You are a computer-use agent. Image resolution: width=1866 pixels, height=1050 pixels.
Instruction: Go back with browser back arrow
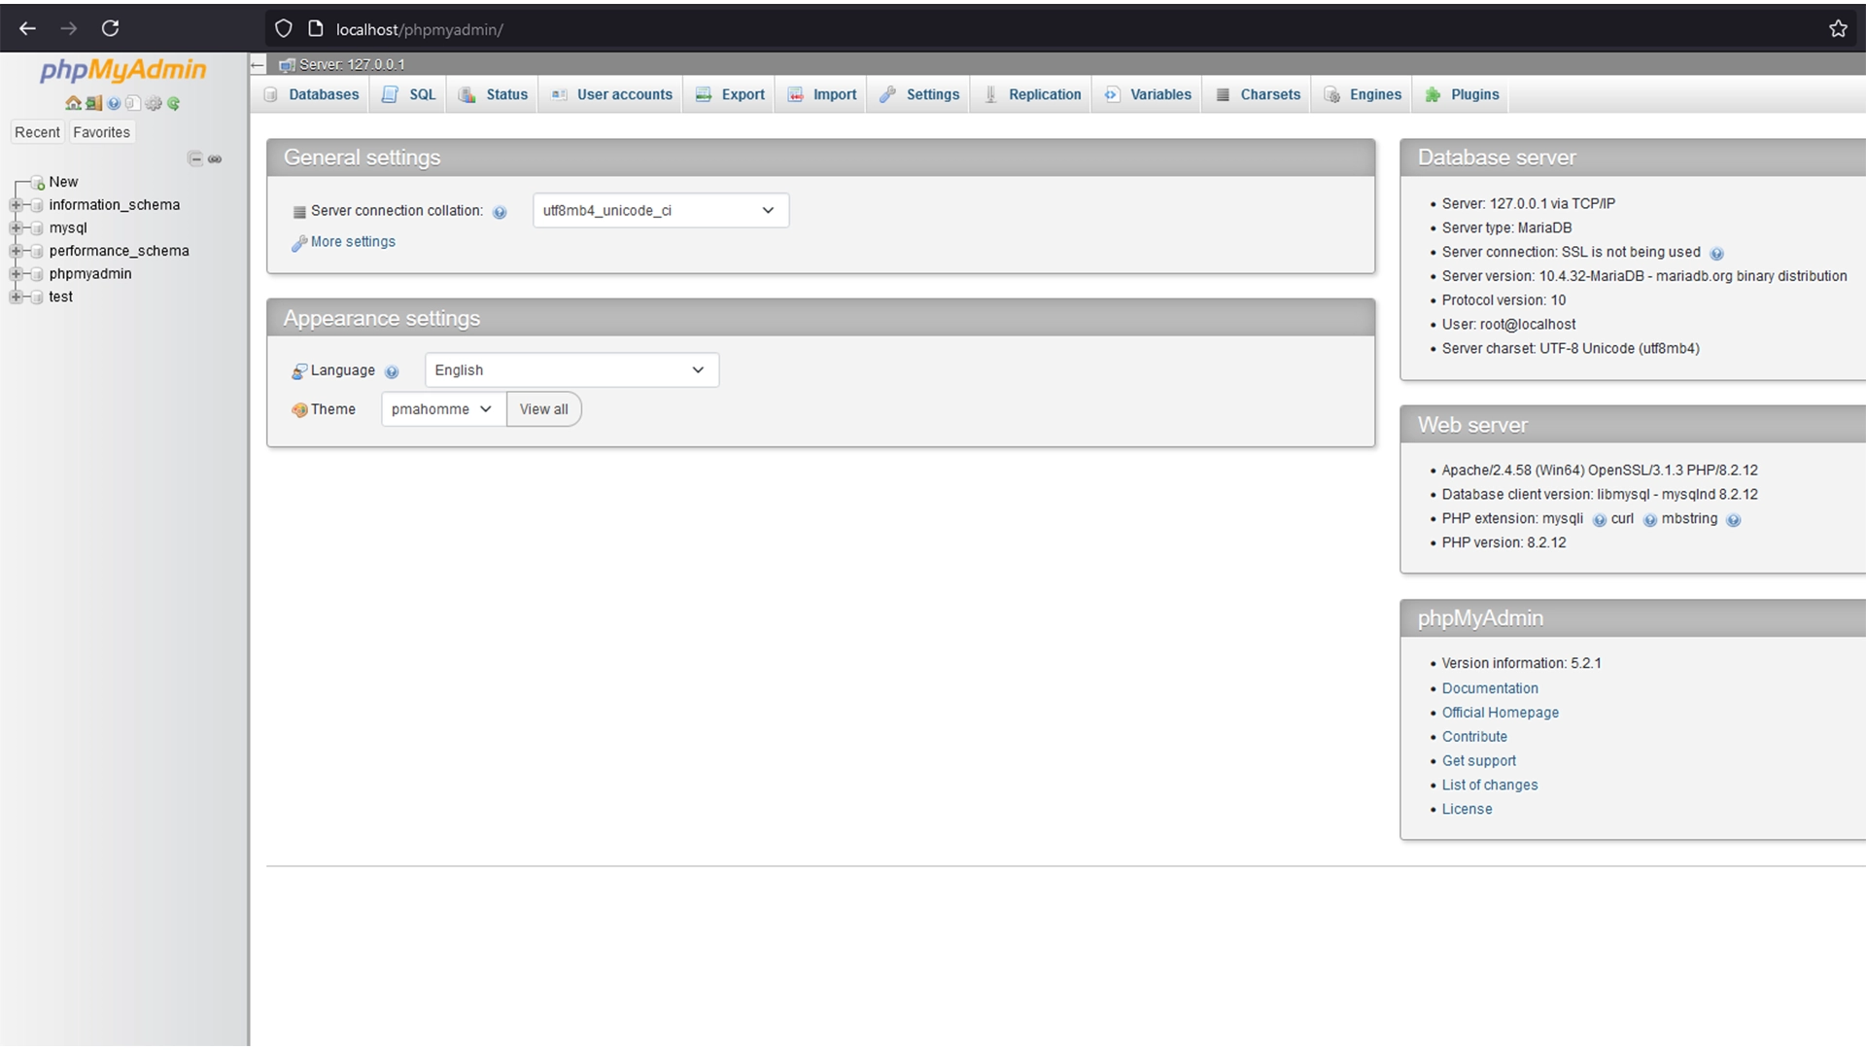[27, 28]
